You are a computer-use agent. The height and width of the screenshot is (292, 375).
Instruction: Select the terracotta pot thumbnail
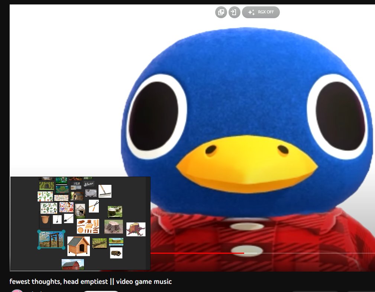click(x=45, y=219)
